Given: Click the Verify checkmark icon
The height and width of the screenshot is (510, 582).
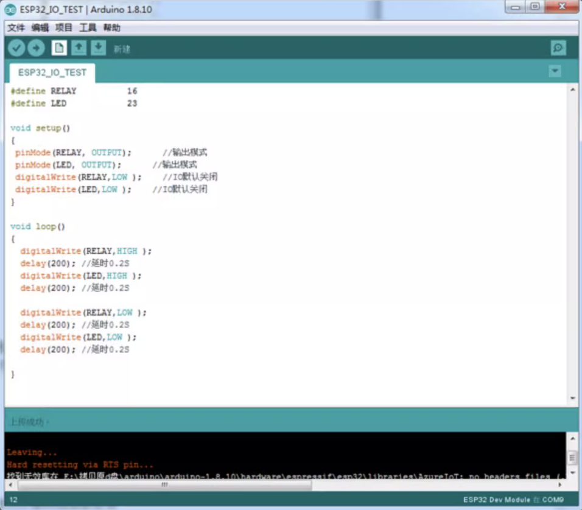Looking at the screenshot, I should click(16, 48).
